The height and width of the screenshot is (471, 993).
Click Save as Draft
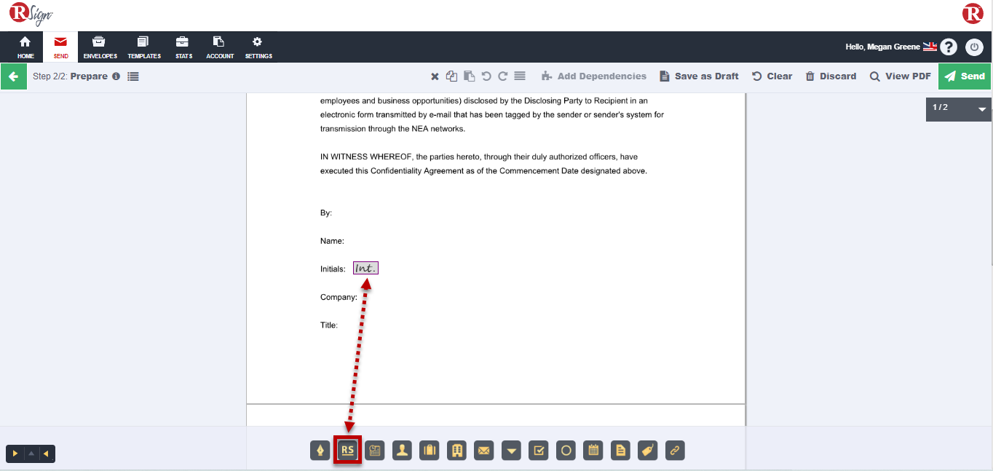point(699,76)
